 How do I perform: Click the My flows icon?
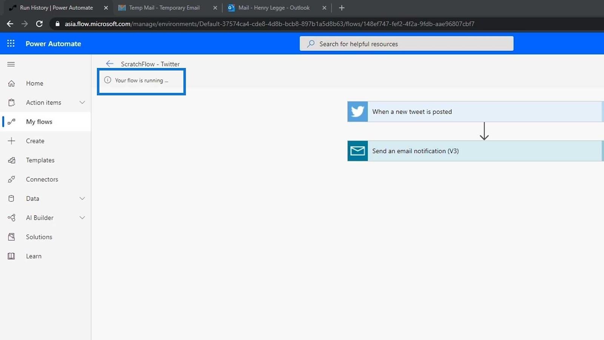click(x=11, y=122)
